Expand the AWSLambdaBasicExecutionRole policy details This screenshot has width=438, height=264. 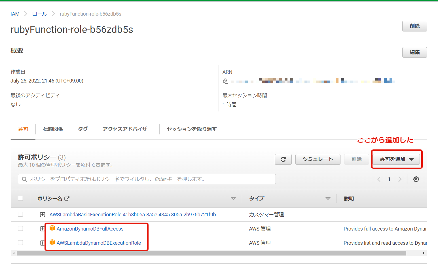point(43,215)
